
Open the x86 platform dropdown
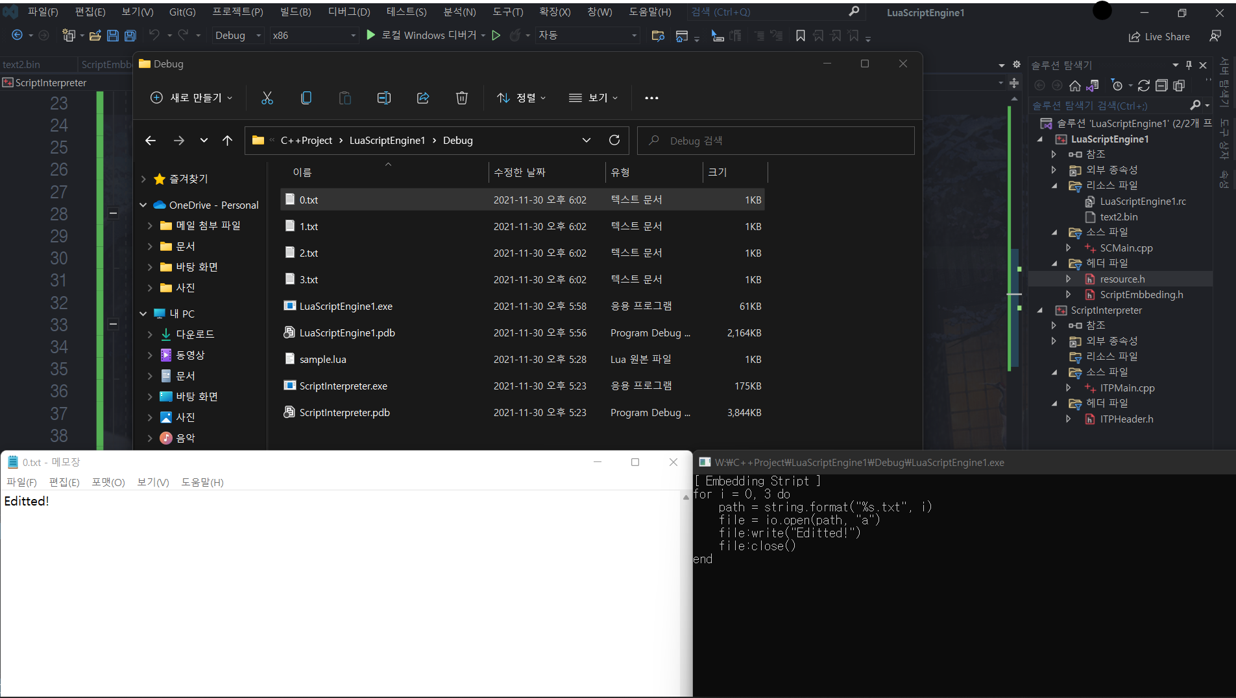(x=315, y=36)
